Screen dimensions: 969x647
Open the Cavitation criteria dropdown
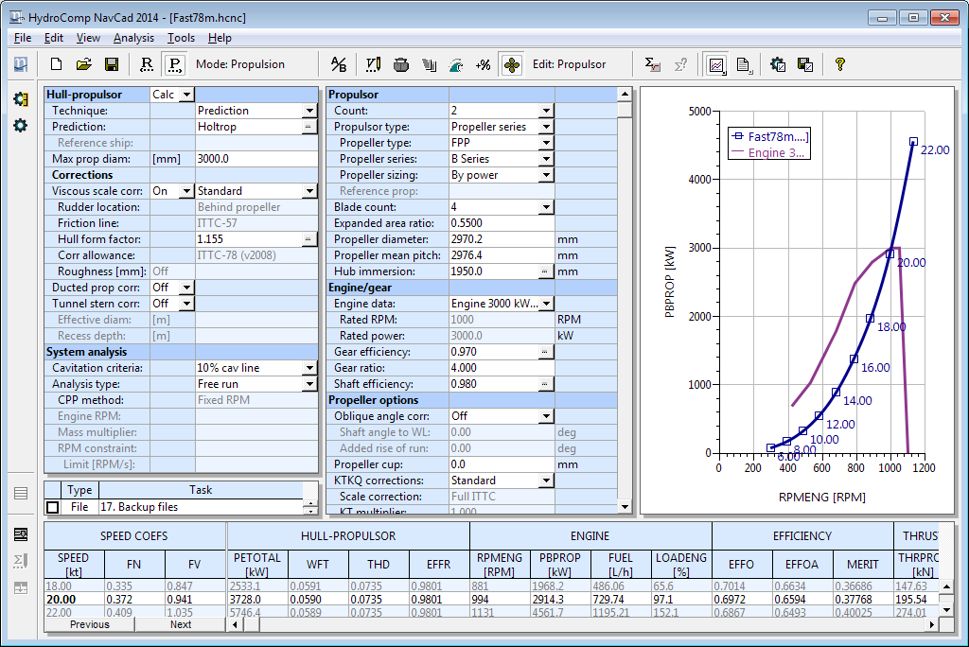click(310, 368)
